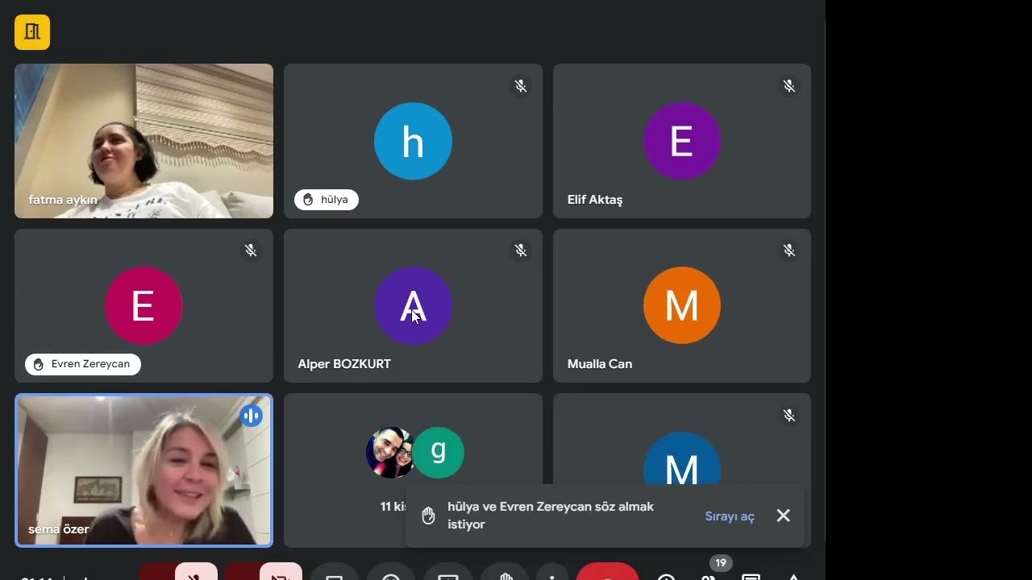This screenshot has width=1032, height=580.
Task: Toggle the muted microphone button in bottom bar
Action: coord(196,573)
